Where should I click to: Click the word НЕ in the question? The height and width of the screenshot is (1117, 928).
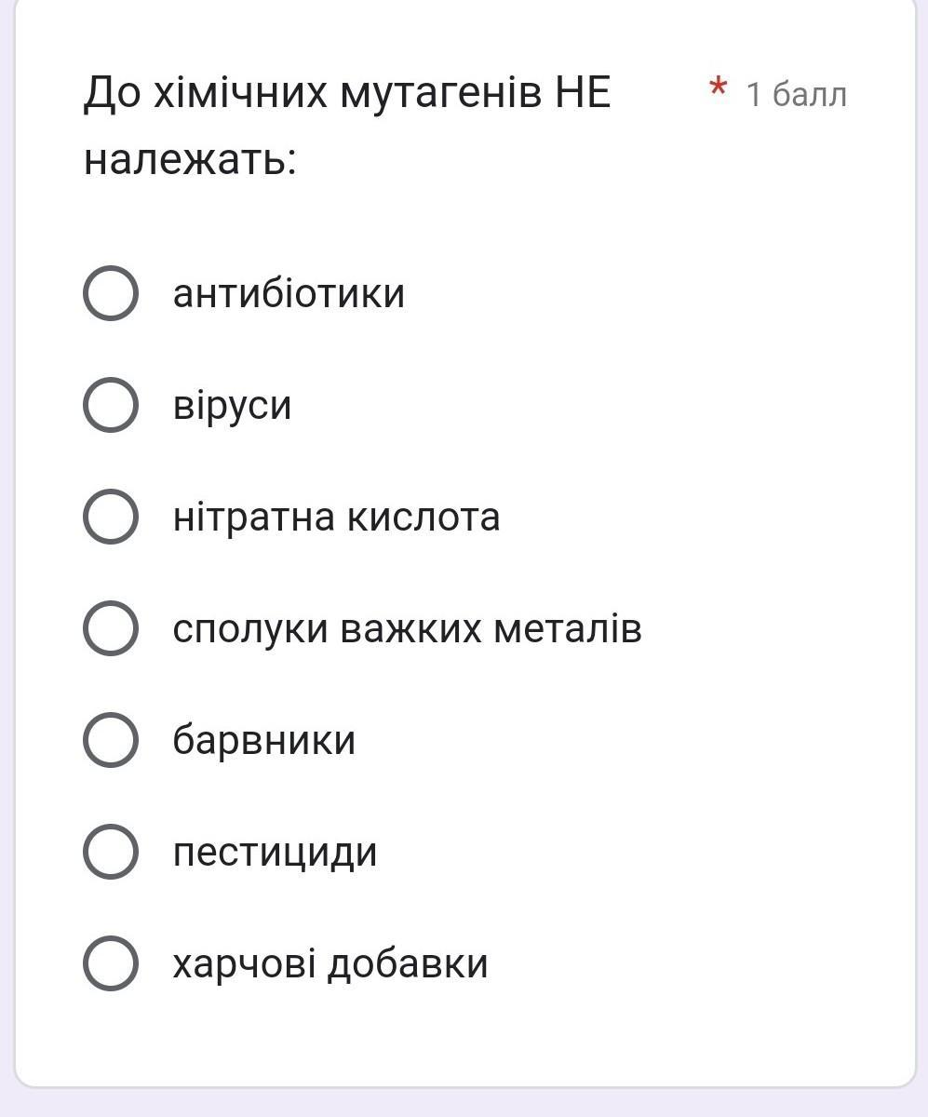pyautogui.click(x=583, y=93)
